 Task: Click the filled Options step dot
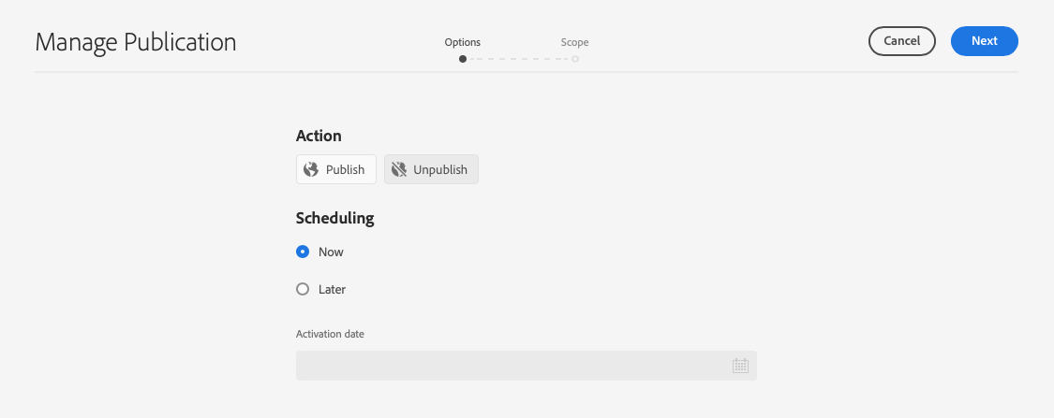(463, 59)
